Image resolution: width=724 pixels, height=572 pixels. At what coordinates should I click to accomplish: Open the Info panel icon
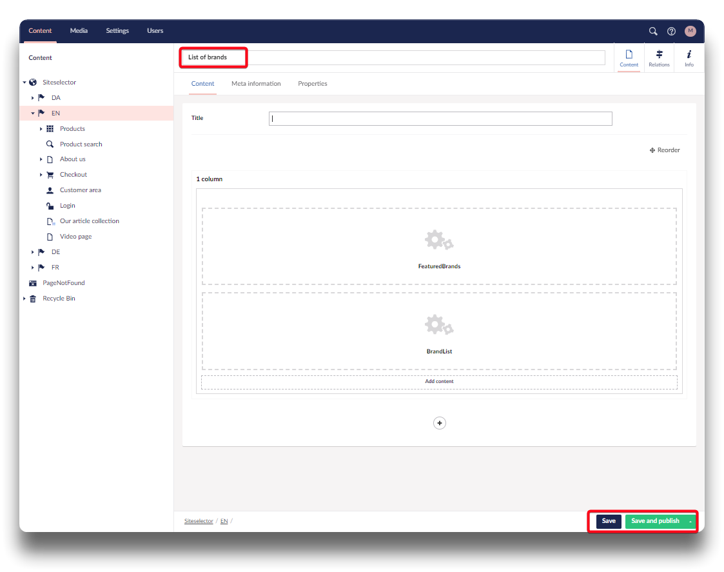(x=689, y=58)
